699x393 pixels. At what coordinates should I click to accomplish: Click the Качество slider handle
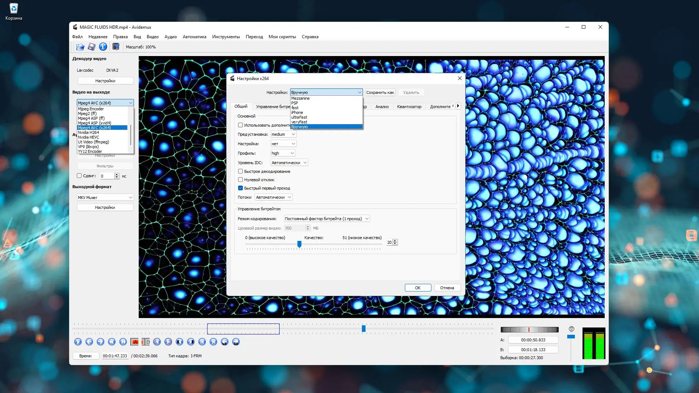(299, 244)
